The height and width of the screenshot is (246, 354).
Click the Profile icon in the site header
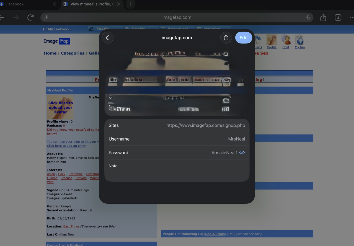coord(272,42)
